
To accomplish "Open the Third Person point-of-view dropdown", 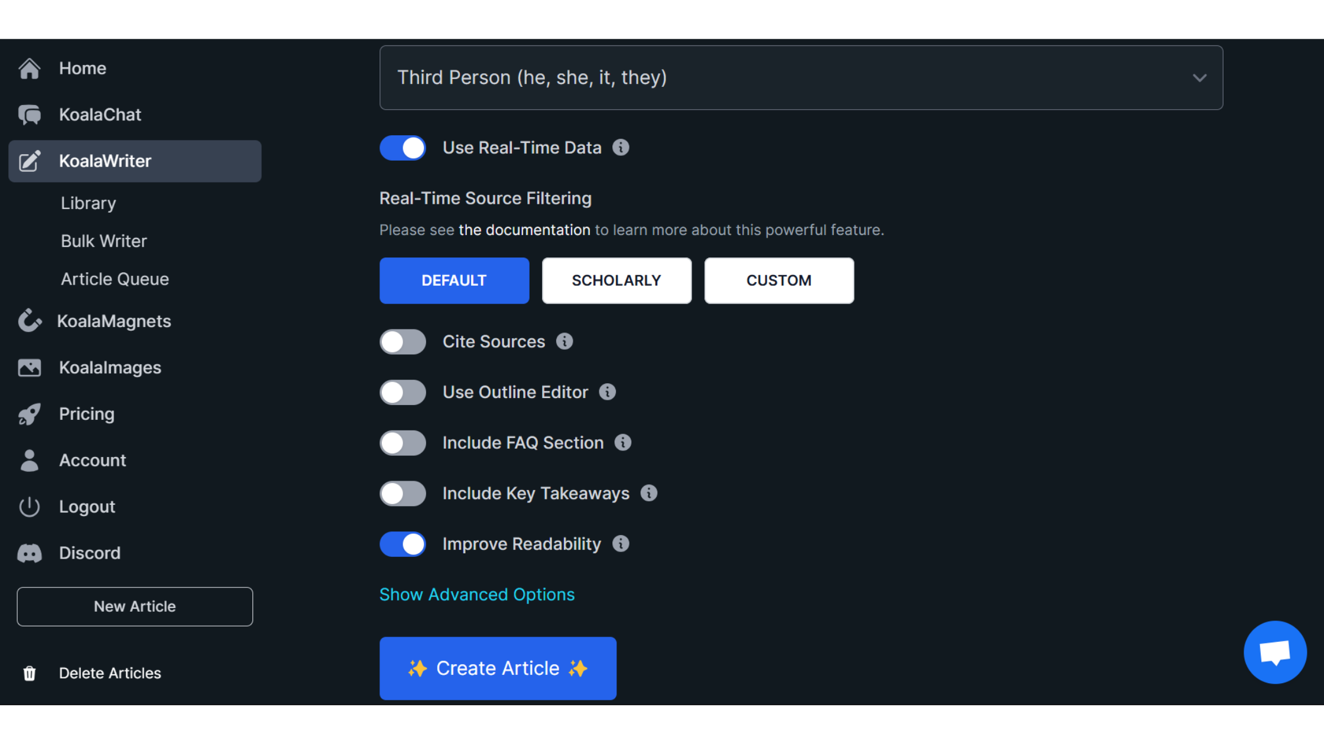I will click(x=801, y=78).
